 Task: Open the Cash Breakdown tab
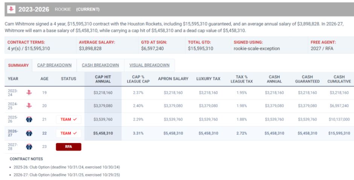[x=101, y=65]
